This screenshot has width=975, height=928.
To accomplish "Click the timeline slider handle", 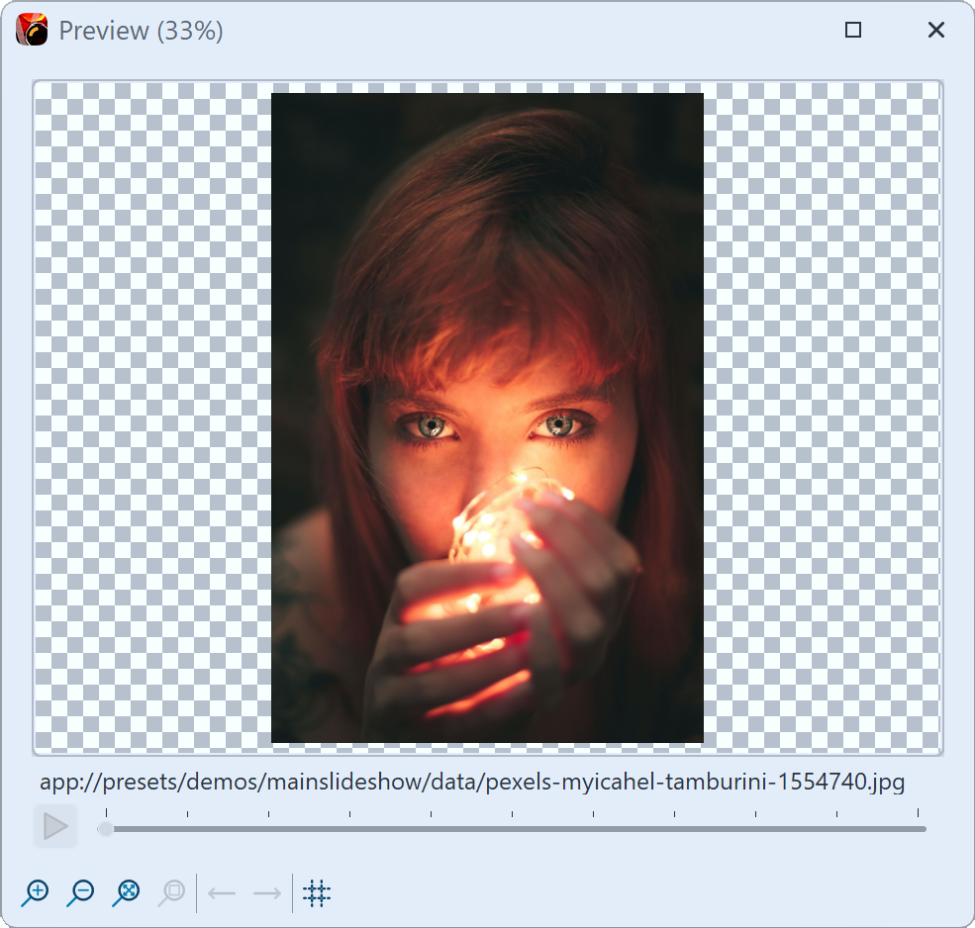I will (x=105, y=830).
